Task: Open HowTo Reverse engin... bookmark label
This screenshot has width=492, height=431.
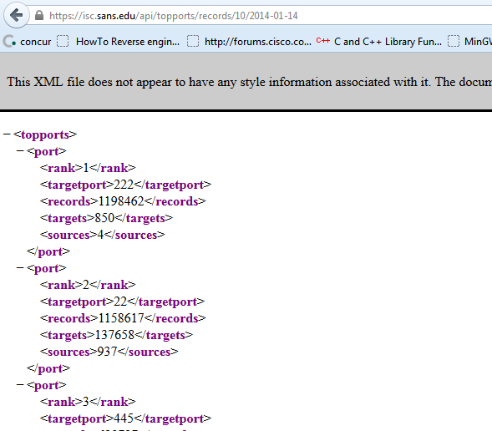Action: click(128, 42)
